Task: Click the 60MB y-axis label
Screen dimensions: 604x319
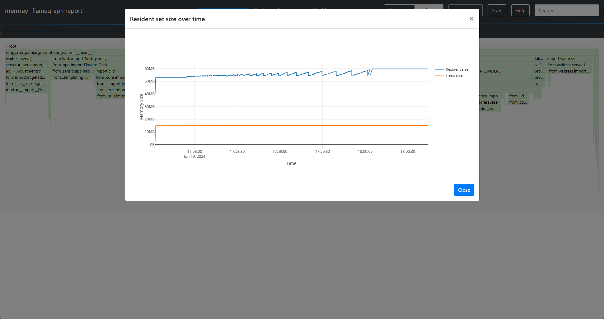Action: pos(150,69)
